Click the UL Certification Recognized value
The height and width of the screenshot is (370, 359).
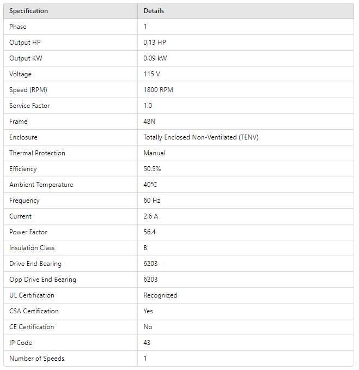tap(160, 295)
